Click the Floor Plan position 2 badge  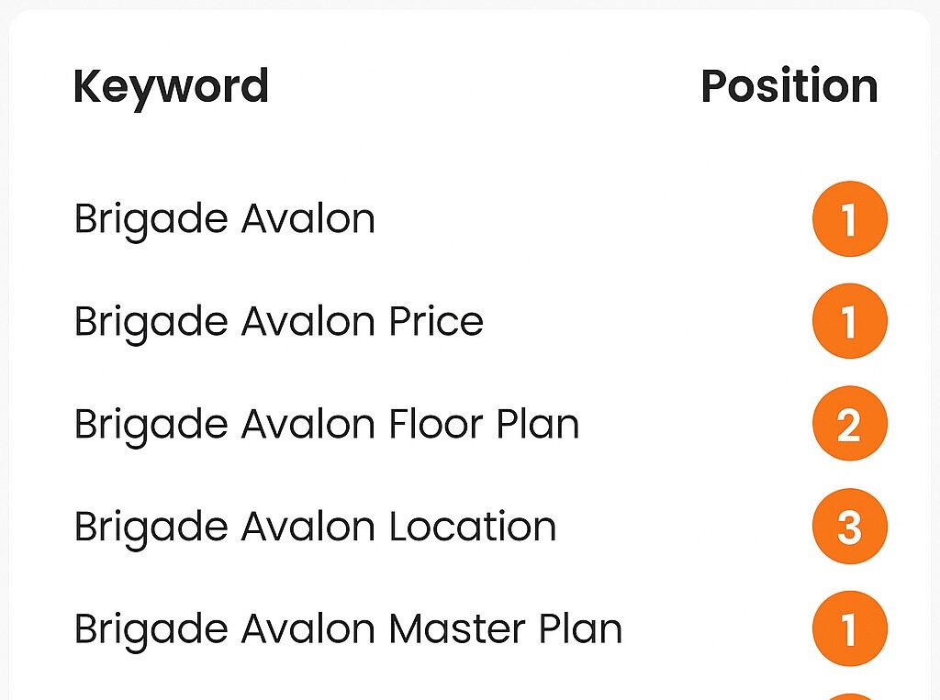click(849, 424)
